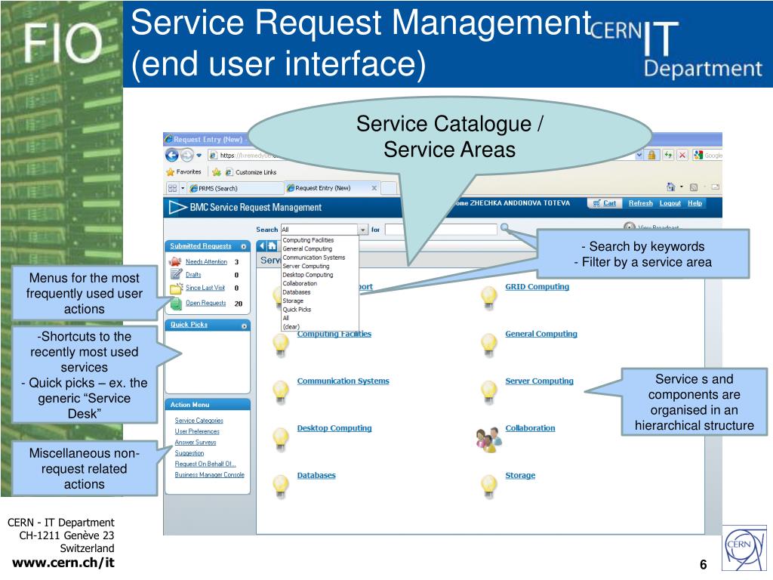773x580 pixels.
Task: Open Request On Behalf Of link
Action: tap(205, 464)
